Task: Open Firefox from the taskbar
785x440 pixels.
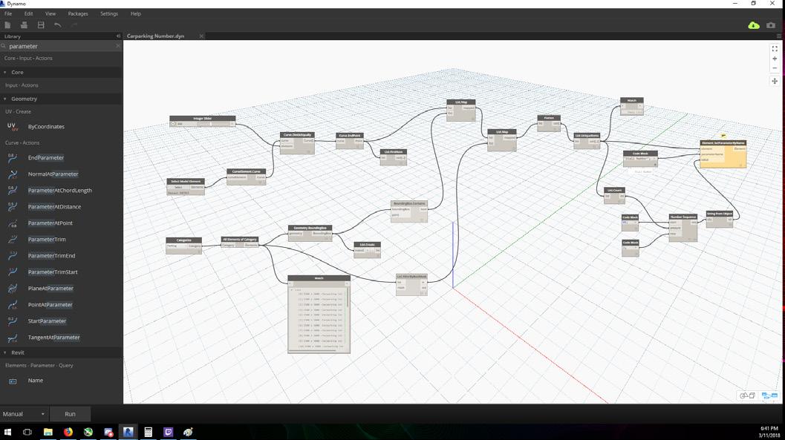Action: (68, 432)
